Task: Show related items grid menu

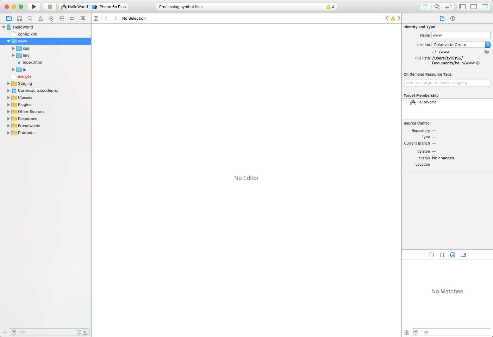Action: pos(96,18)
